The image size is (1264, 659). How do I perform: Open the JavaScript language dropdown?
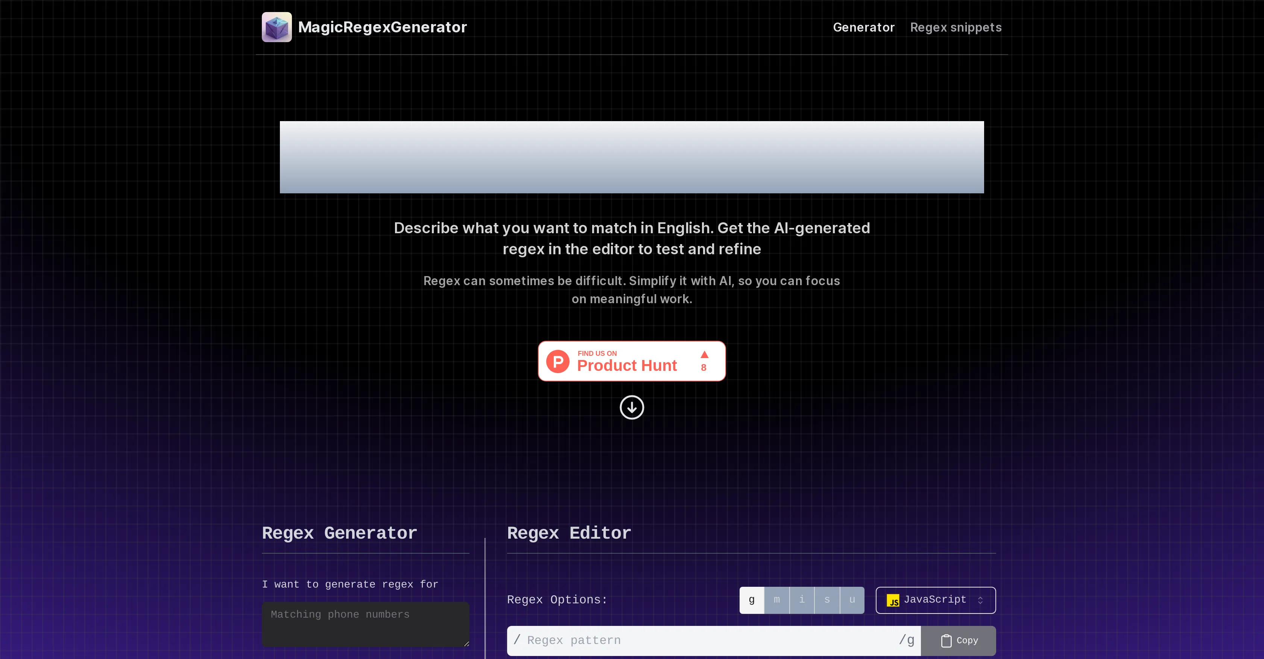[935, 600]
